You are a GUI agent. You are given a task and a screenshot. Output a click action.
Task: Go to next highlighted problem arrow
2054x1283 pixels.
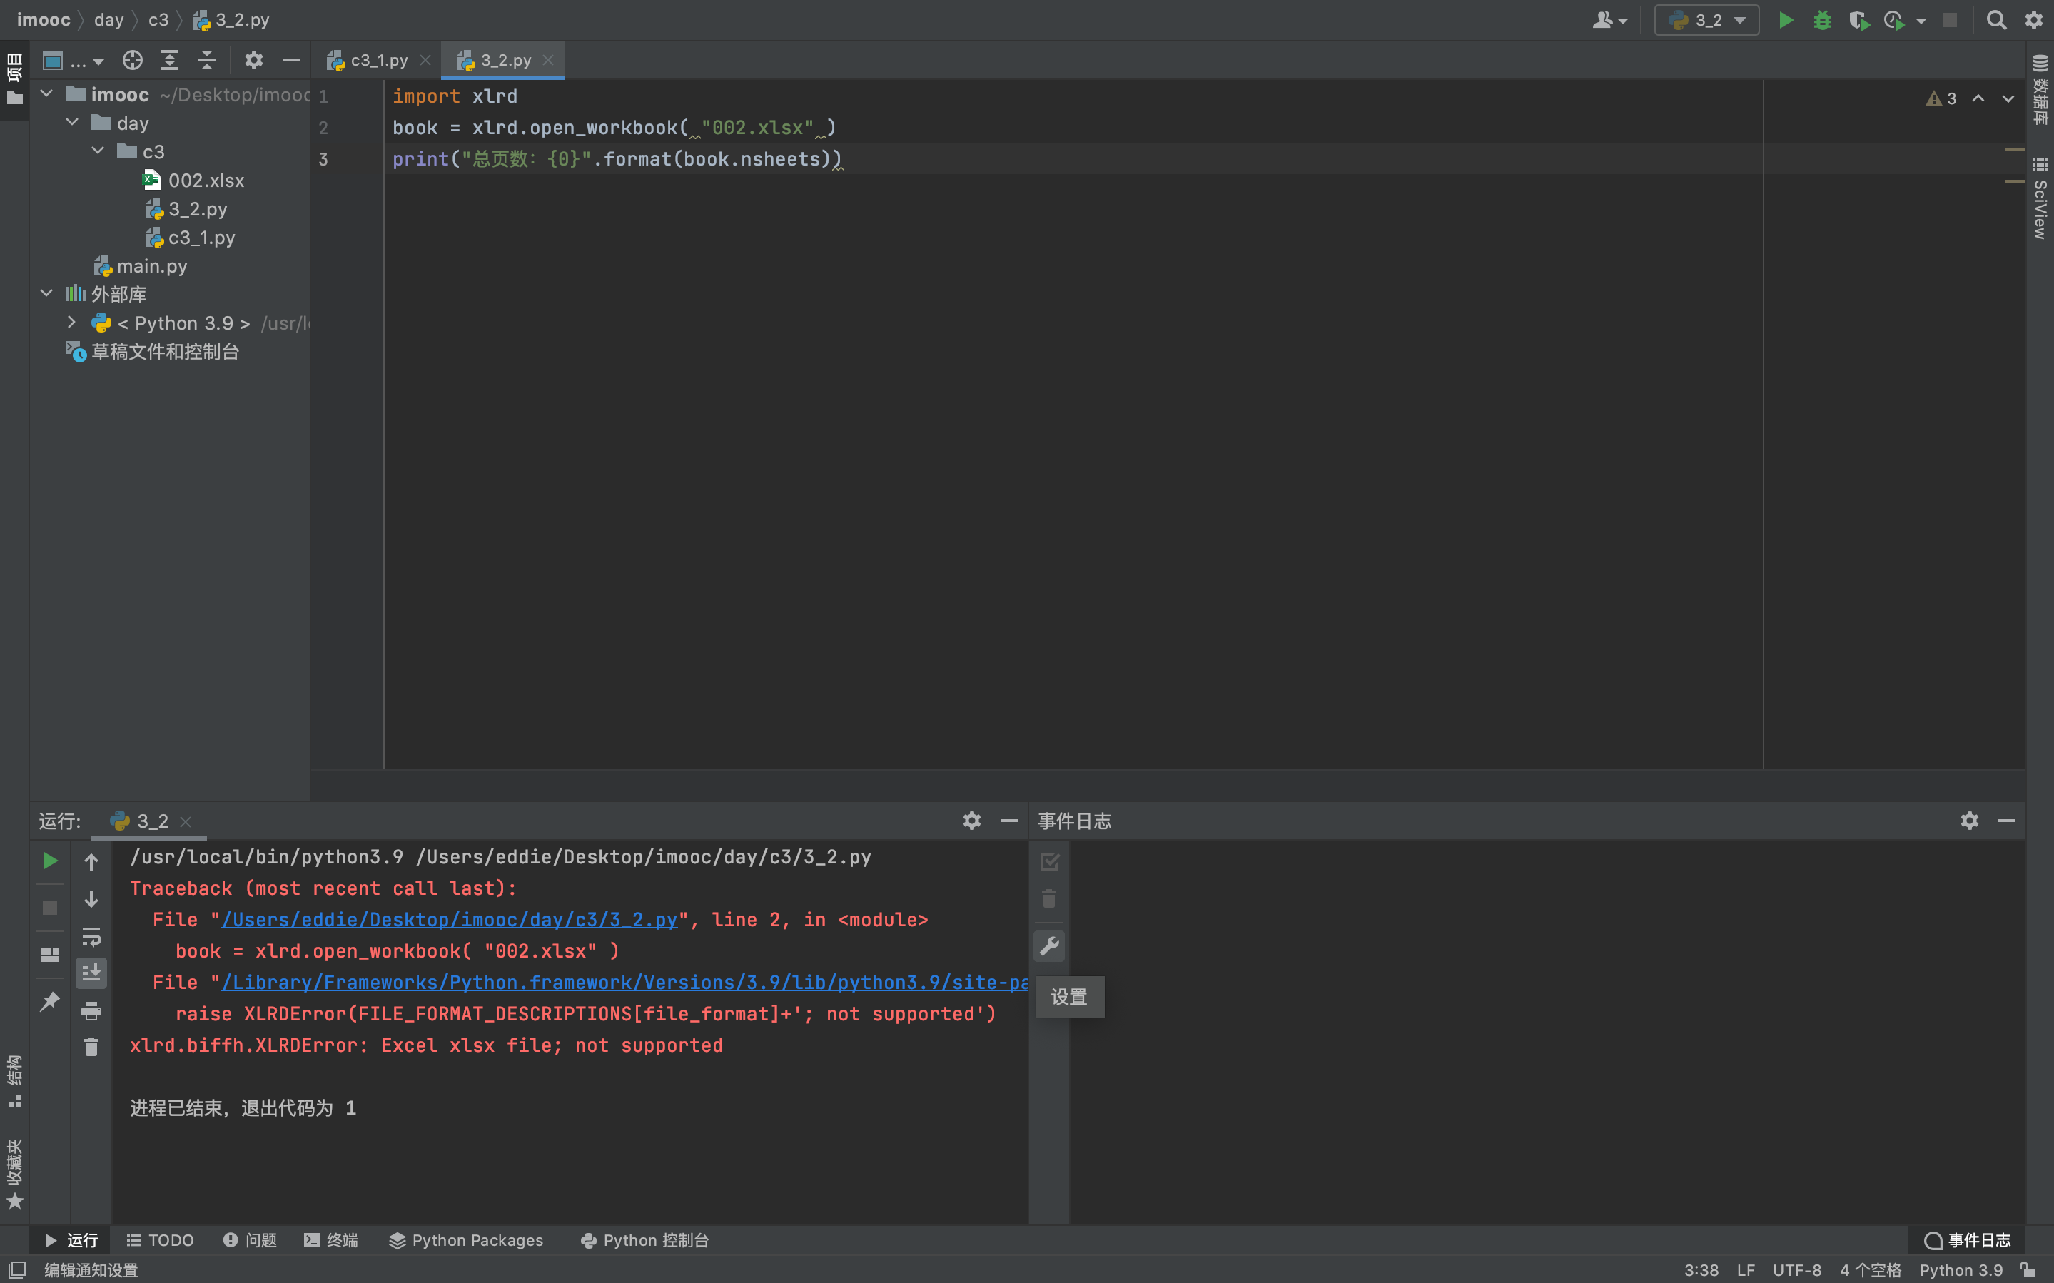click(2008, 98)
